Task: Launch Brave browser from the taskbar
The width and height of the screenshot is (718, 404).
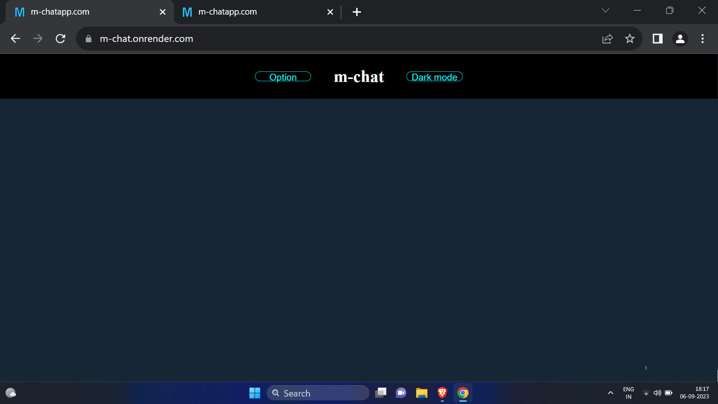Action: [442, 393]
